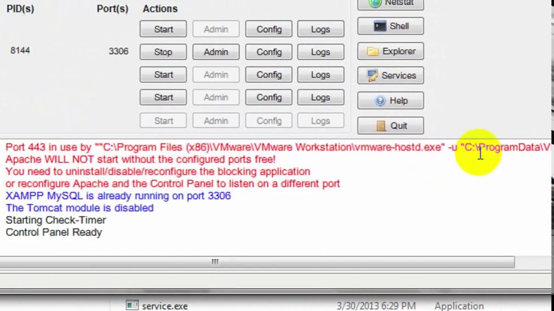Click Start in the row just below Stop
This screenshot has width=554, height=311.
(163, 75)
